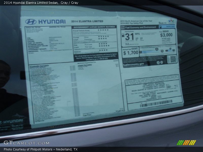Click the fuel pump icon beside 31
203x152 pixels.
(x=123, y=35)
